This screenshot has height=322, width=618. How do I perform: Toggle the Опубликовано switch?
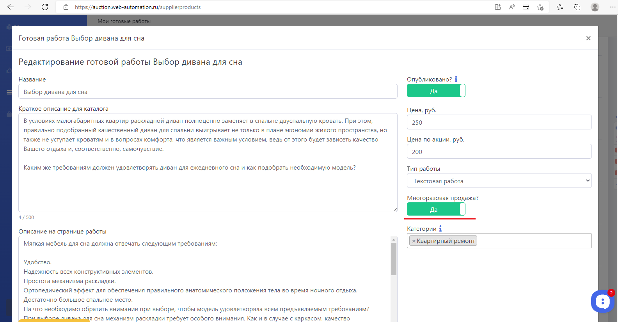[436, 91]
